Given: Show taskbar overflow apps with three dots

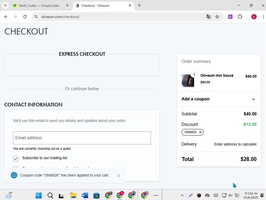Looking at the screenshot, I should pos(155,195).
